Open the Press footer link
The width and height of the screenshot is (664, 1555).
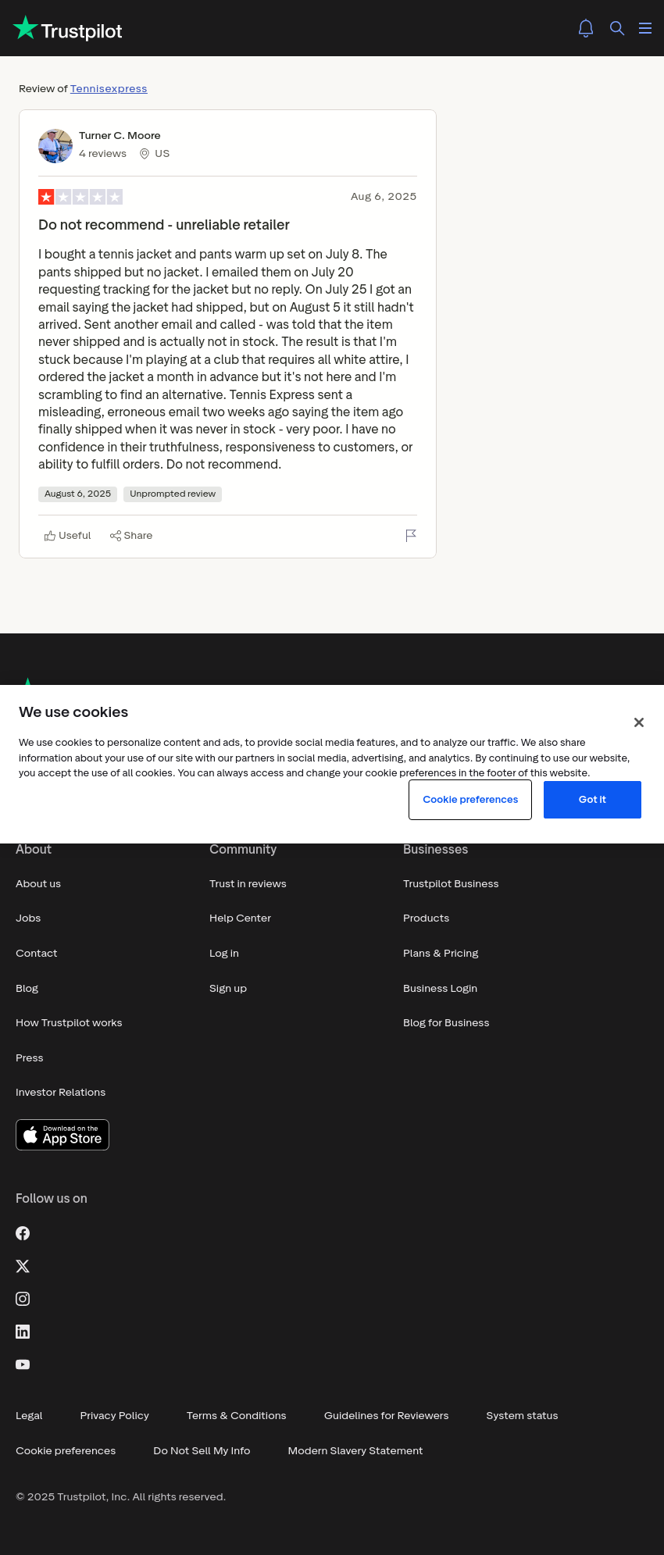30,1058
